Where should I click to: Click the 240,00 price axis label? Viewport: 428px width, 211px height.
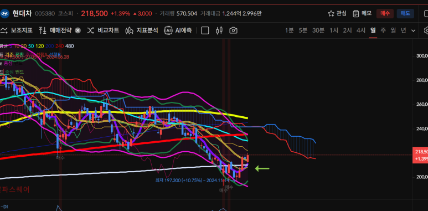[x=422, y=128]
